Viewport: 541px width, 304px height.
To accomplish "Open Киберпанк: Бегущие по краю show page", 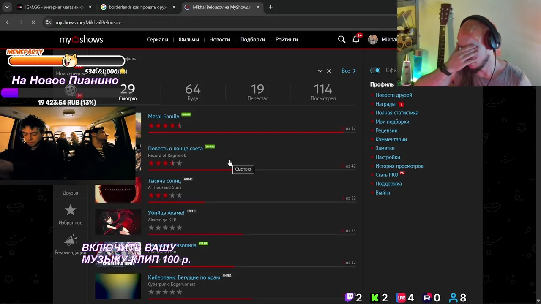I will (184, 277).
